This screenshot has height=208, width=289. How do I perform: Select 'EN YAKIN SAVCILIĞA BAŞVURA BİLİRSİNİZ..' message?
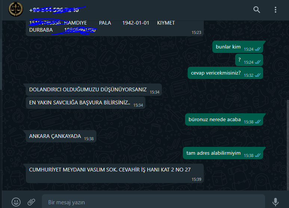86,103
